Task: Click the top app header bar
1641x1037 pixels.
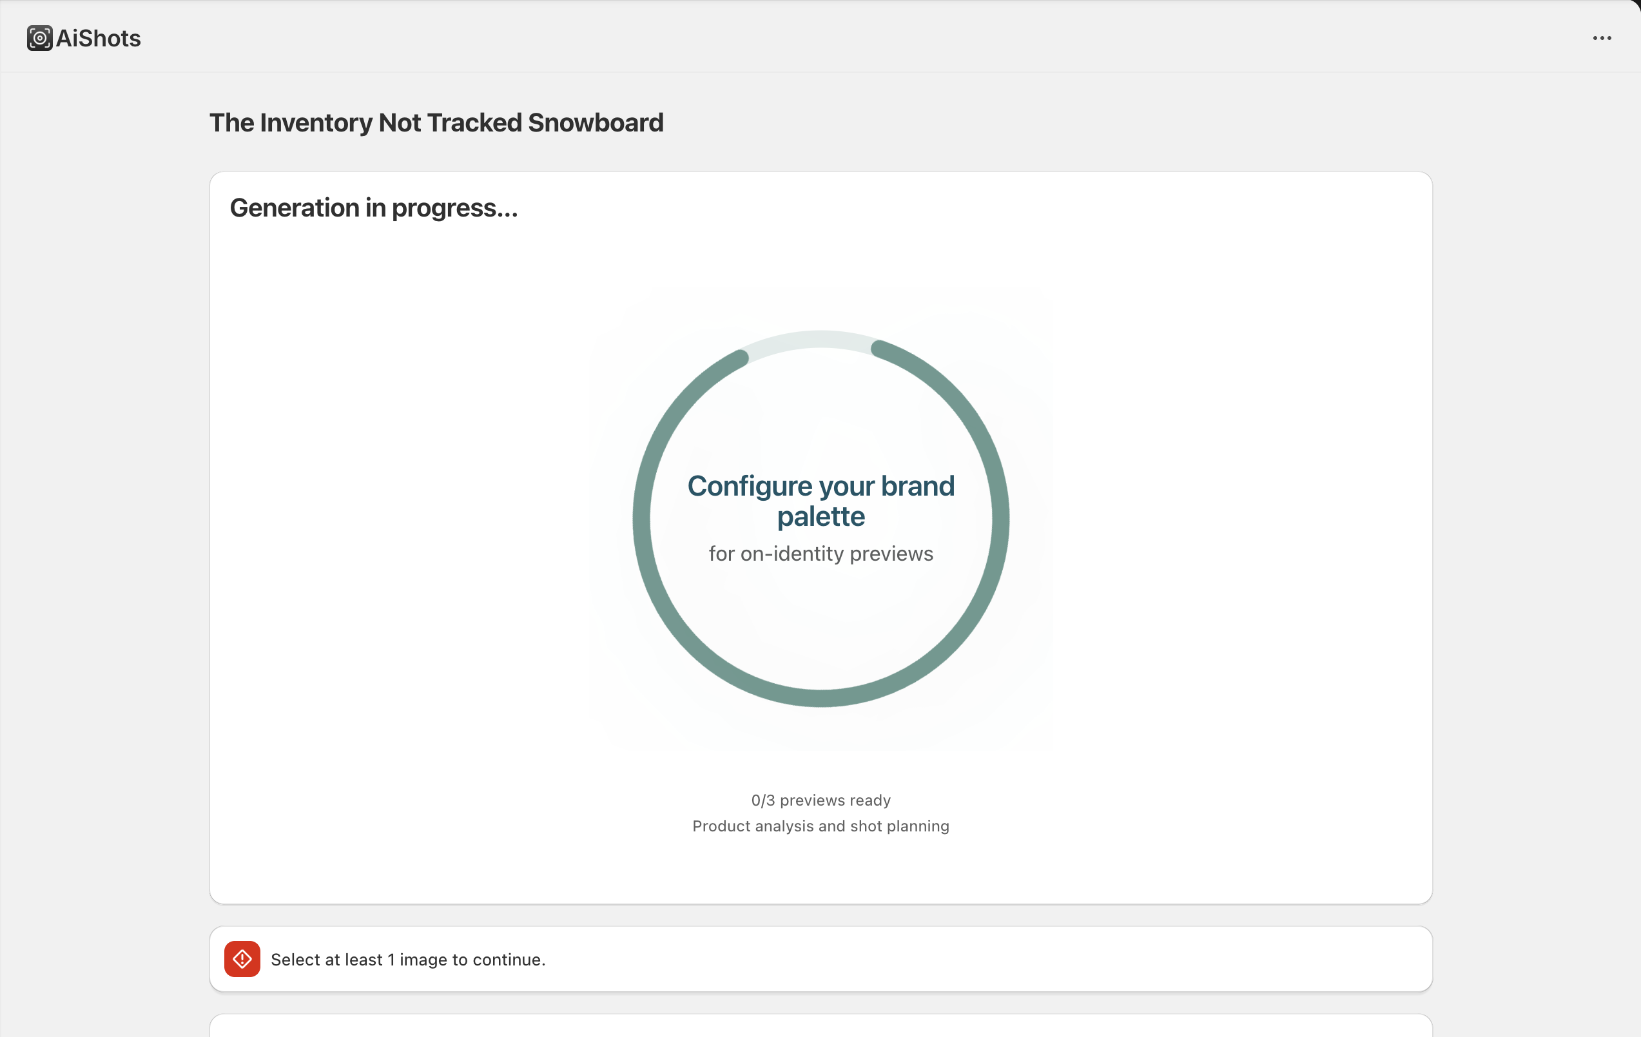Action: (x=818, y=37)
